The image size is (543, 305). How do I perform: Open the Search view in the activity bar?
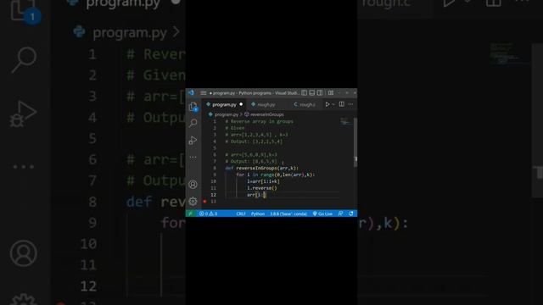point(193,123)
